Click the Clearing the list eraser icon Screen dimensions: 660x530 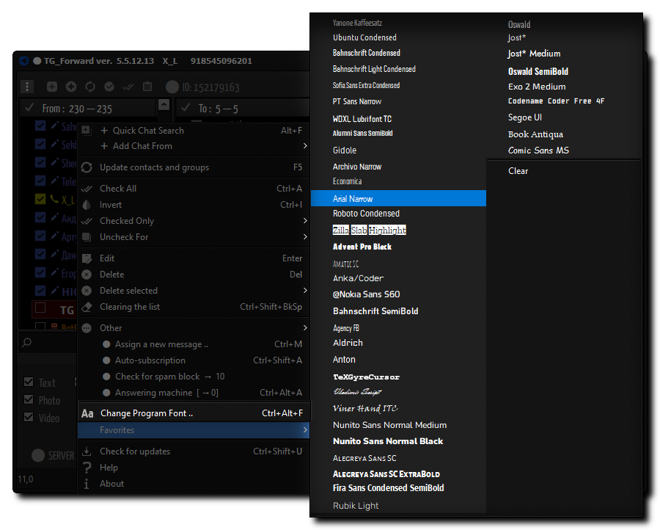tap(87, 307)
